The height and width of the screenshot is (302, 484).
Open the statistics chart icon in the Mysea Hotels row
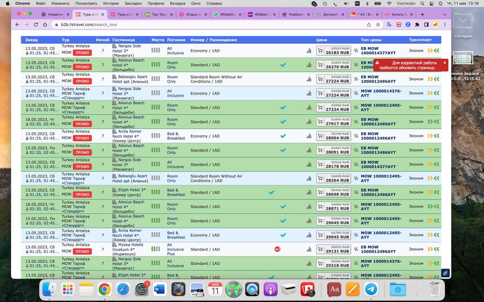tap(309, 250)
